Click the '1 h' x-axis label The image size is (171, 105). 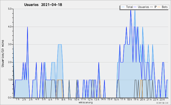coord(18,99)
